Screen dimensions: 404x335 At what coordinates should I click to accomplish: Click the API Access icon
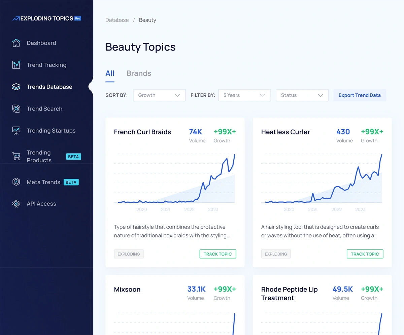tap(16, 204)
